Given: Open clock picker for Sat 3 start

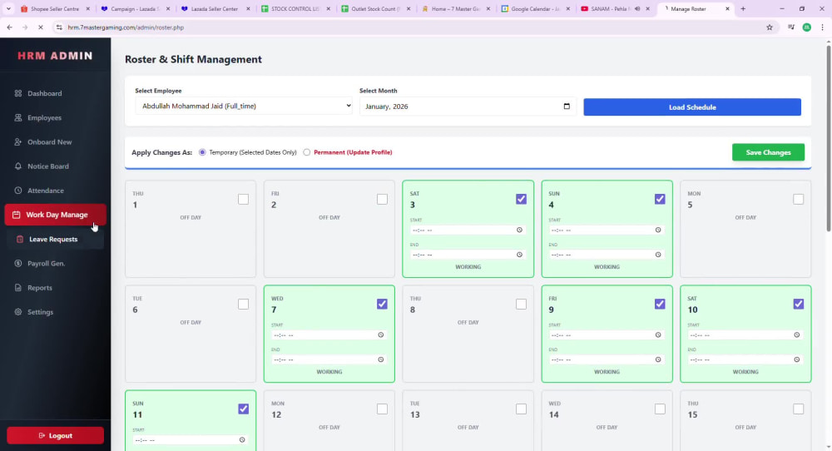Looking at the screenshot, I should (x=519, y=230).
